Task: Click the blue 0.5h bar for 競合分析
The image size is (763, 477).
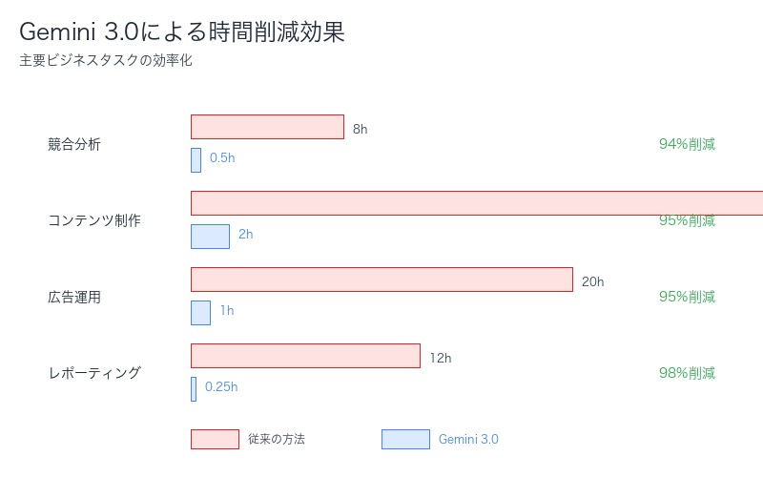Action: pyautogui.click(x=196, y=160)
